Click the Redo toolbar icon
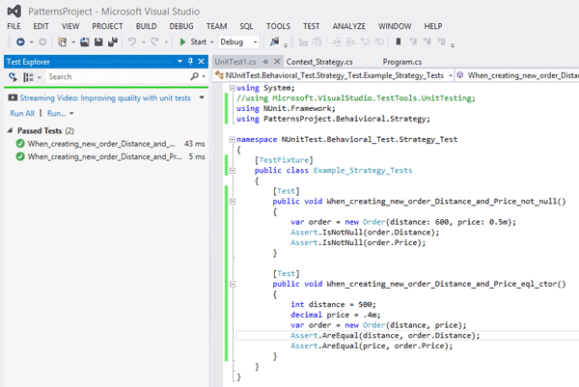The image size is (579, 387). pos(154,41)
